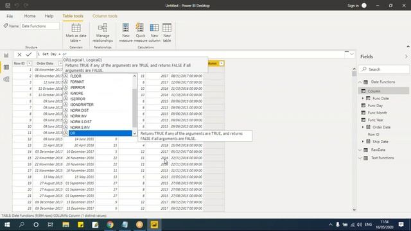Add a New table

(x=167, y=33)
